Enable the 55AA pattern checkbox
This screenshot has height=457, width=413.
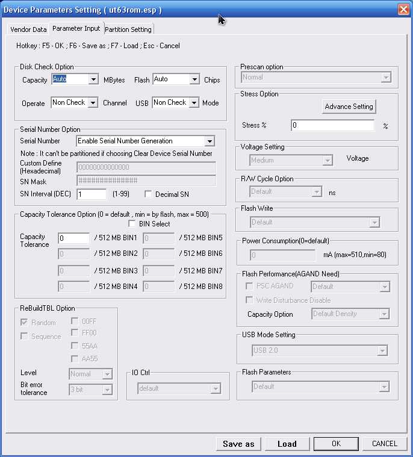pos(75,346)
